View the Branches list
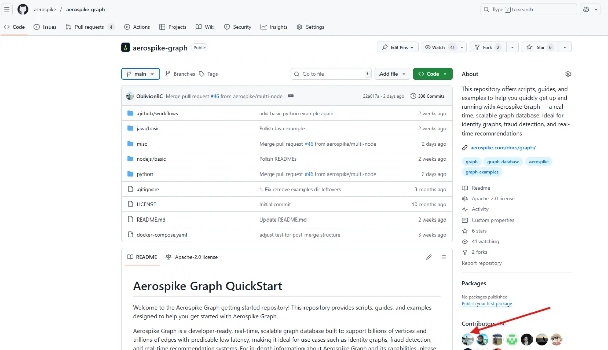The width and height of the screenshot is (608, 350). click(x=180, y=74)
